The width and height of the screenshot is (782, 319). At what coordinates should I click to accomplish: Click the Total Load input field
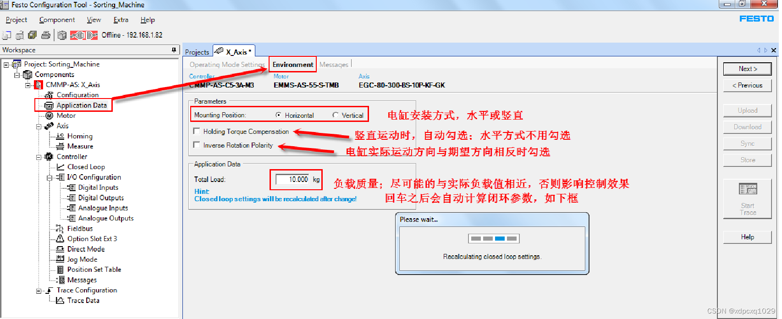point(292,179)
